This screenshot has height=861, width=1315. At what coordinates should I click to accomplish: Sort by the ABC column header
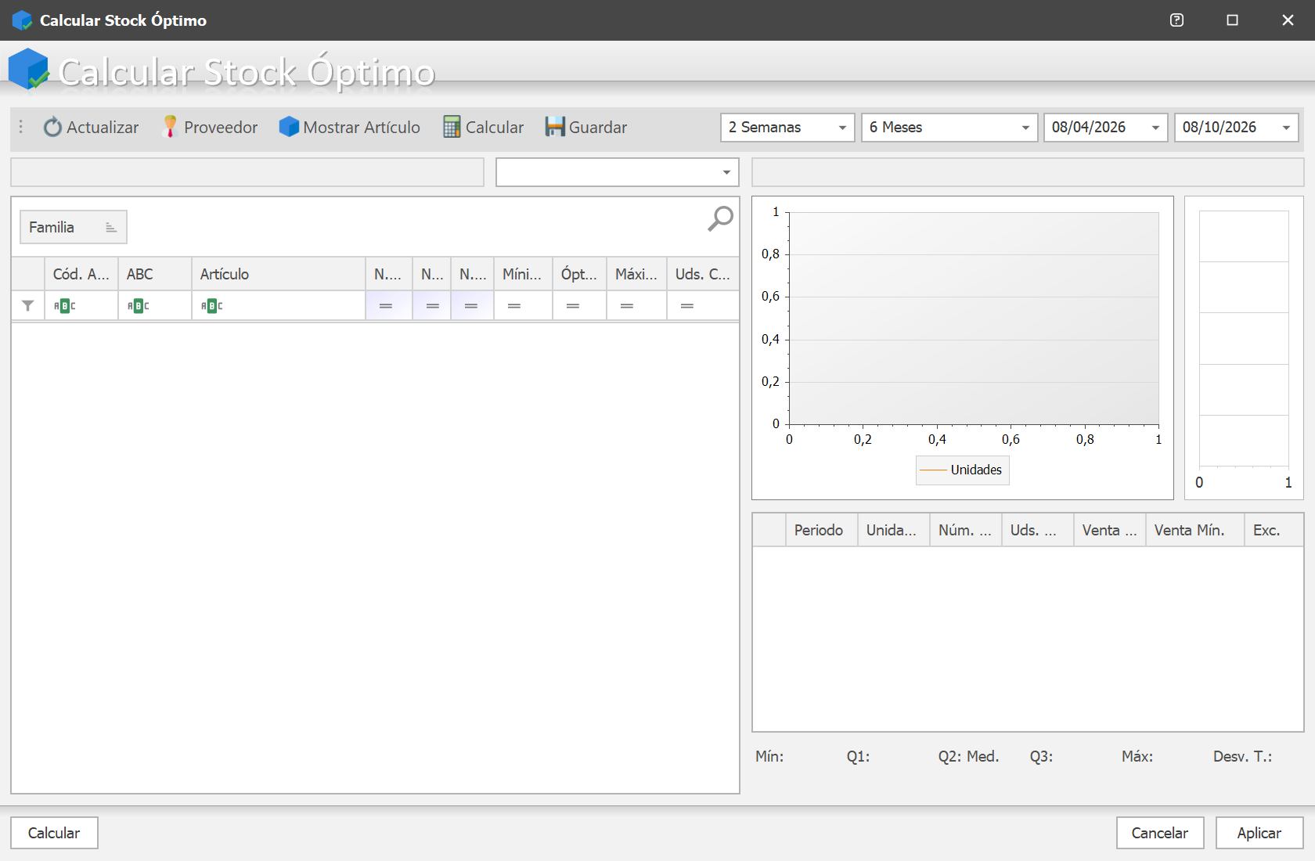click(155, 274)
